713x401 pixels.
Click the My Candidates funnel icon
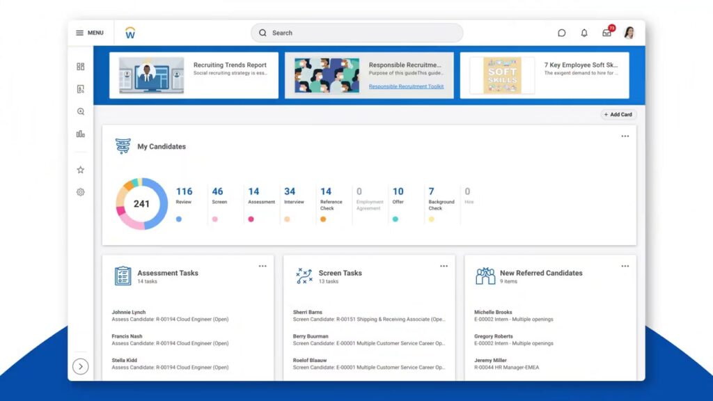point(123,146)
